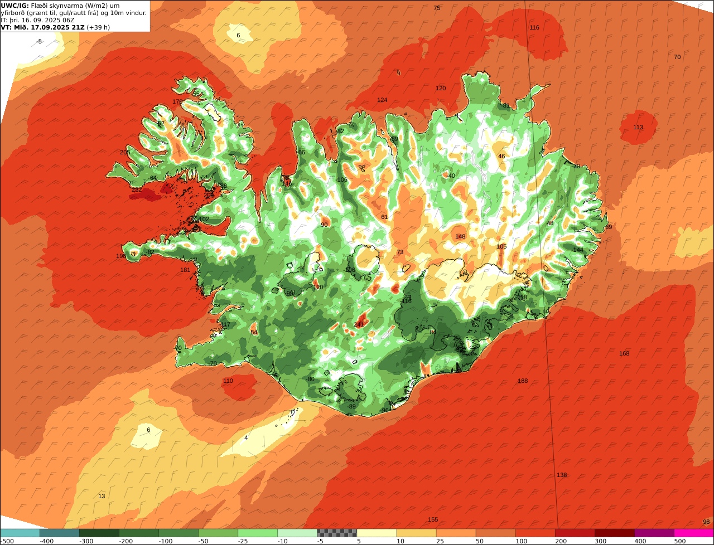
Task: Click the map value '138'
Action: tap(562, 475)
